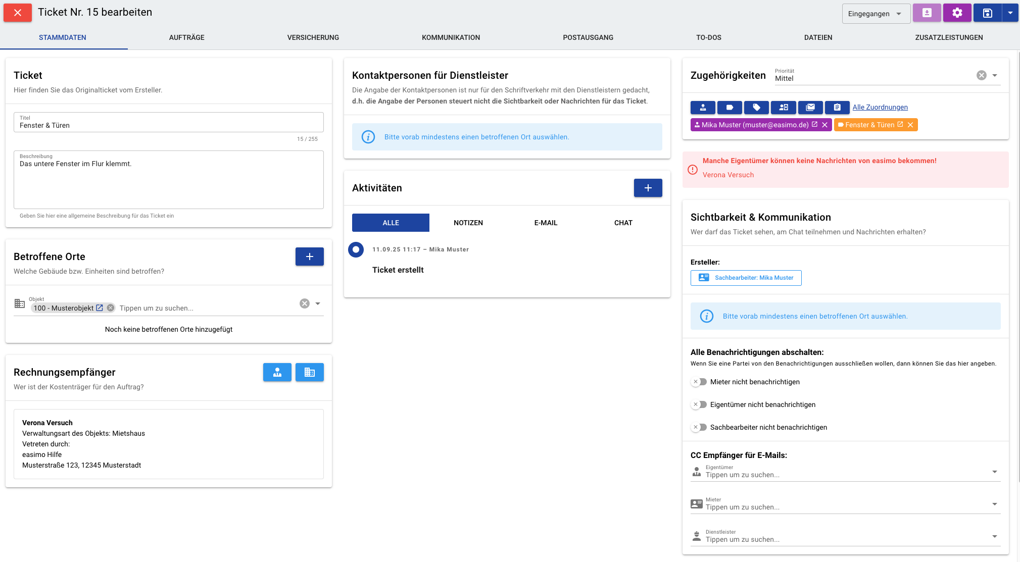Click the clipboard assignment icon button
This screenshot has height=562, width=1020.
coord(837,107)
